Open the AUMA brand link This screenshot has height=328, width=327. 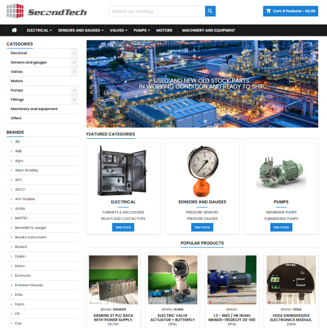click(20, 208)
